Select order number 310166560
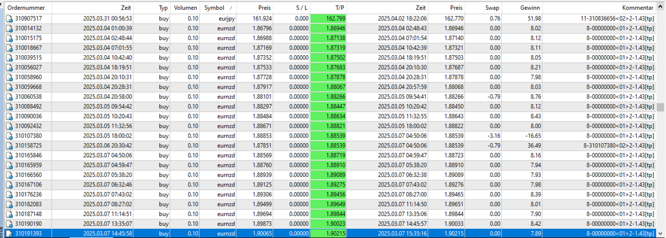This screenshot has width=666, height=238. 28,175
